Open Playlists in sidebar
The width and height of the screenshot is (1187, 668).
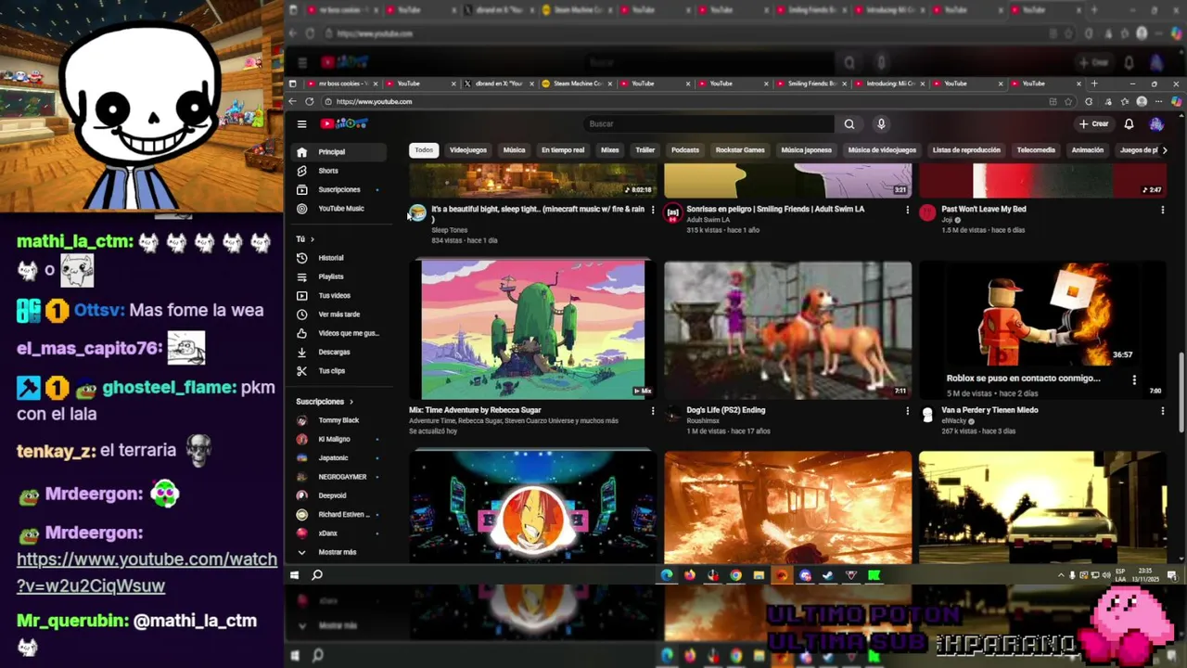(339, 276)
